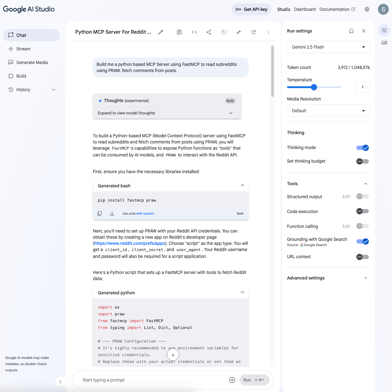Click the Google AI Studio logo
Image resolution: width=392 pixels, height=392 pixels.
coord(29,9)
